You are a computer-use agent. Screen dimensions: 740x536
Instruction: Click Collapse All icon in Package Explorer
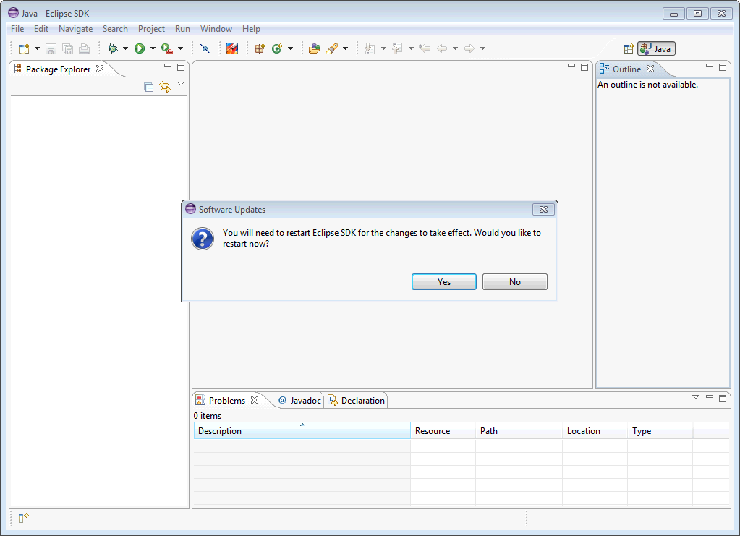point(149,87)
